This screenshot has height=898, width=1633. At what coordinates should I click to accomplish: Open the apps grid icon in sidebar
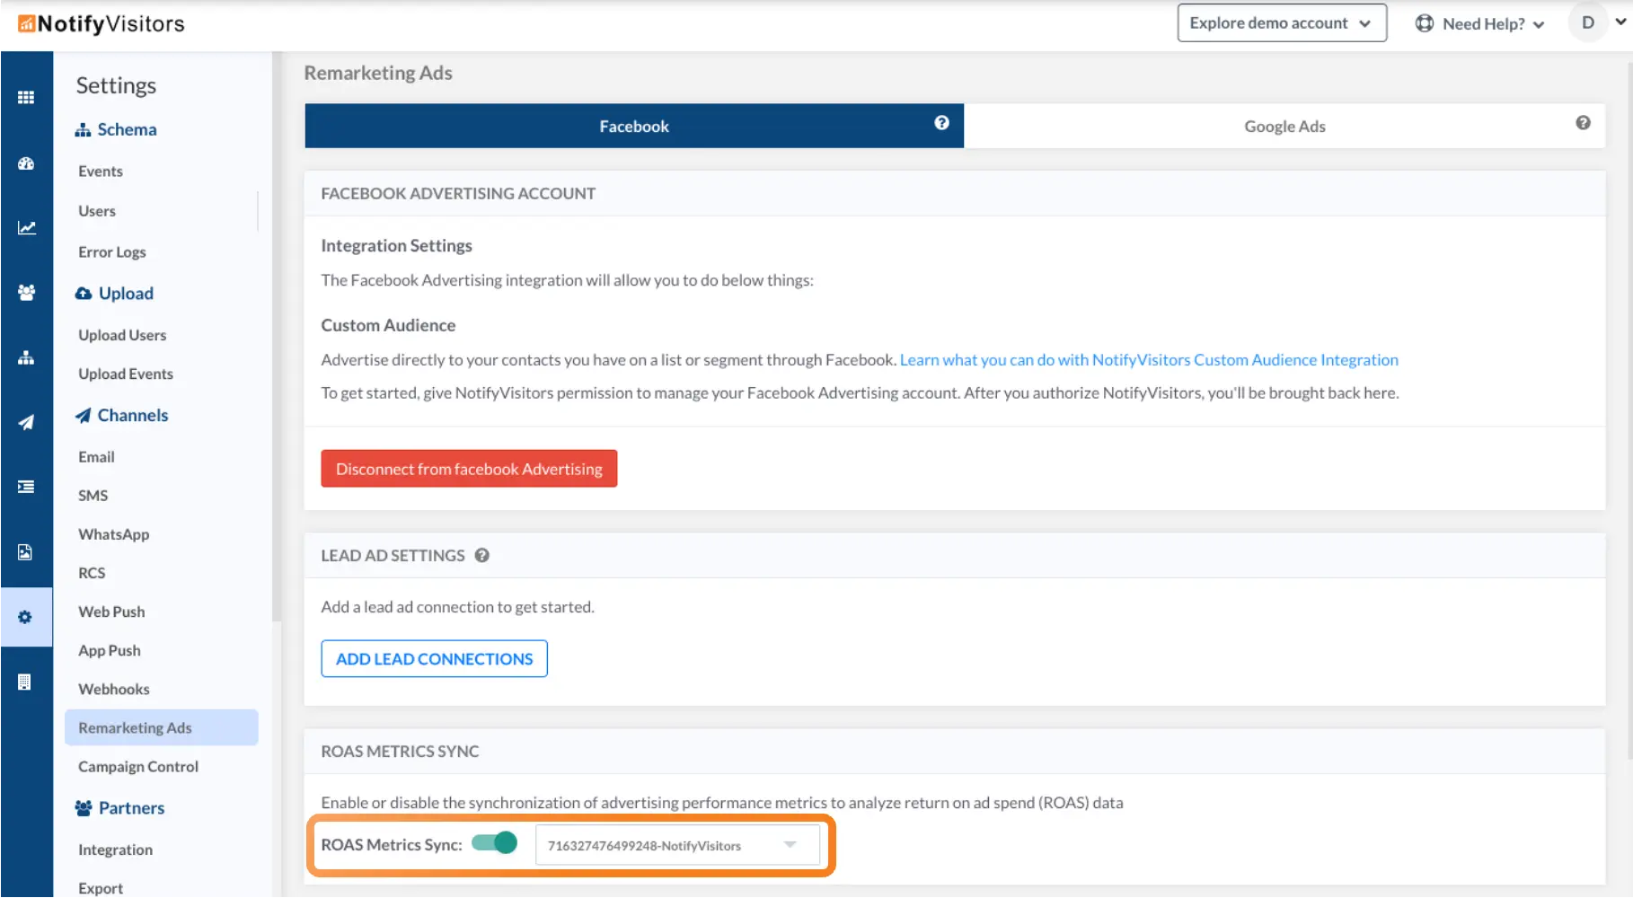26,97
